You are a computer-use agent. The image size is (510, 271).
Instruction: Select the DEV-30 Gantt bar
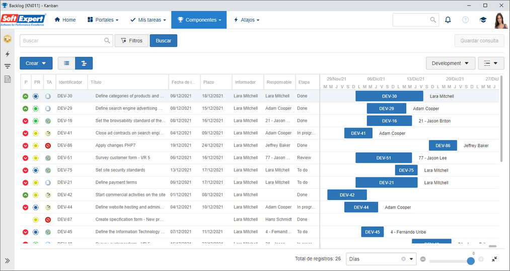pyautogui.click(x=389, y=96)
